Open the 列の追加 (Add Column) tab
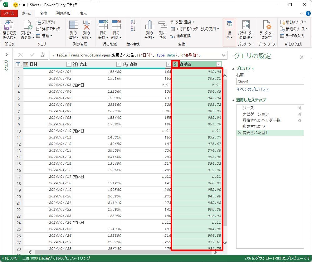 click(63, 13)
